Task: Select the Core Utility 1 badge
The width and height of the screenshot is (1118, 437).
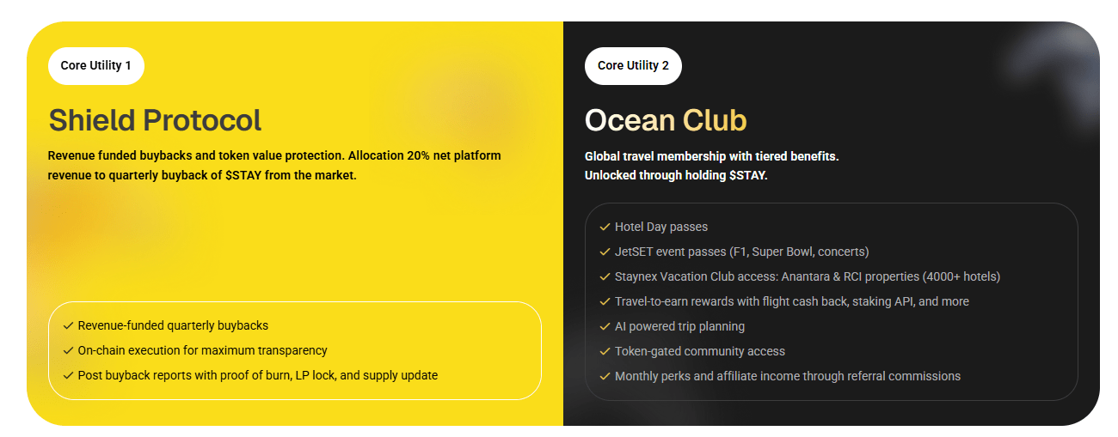Action: pyautogui.click(x=96, y=66)
